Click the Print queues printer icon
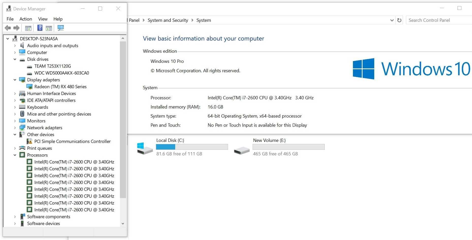472x240 pixels. click(x=22, y=148)
